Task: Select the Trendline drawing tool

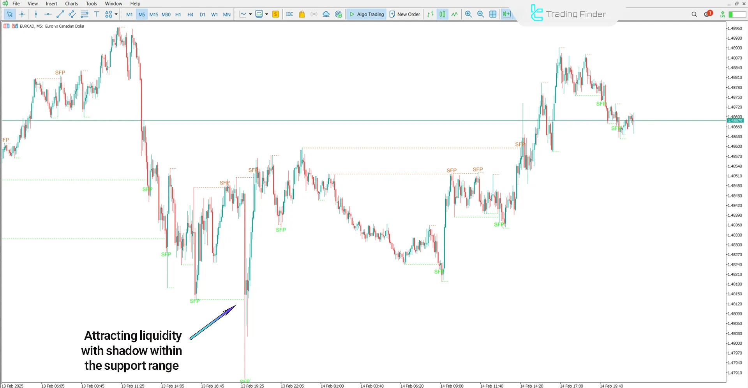Action: (x=60, y=14)
